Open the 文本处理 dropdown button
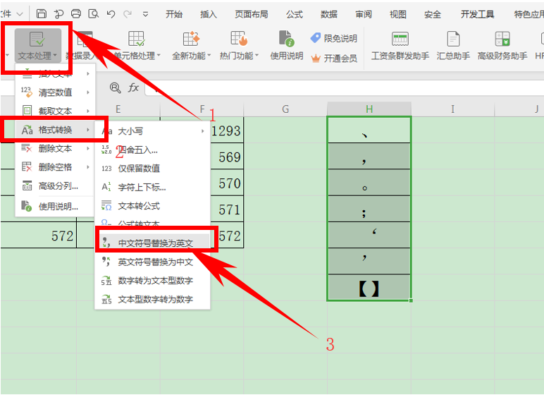Screen dimensions: 544x395 pos(37,46)
